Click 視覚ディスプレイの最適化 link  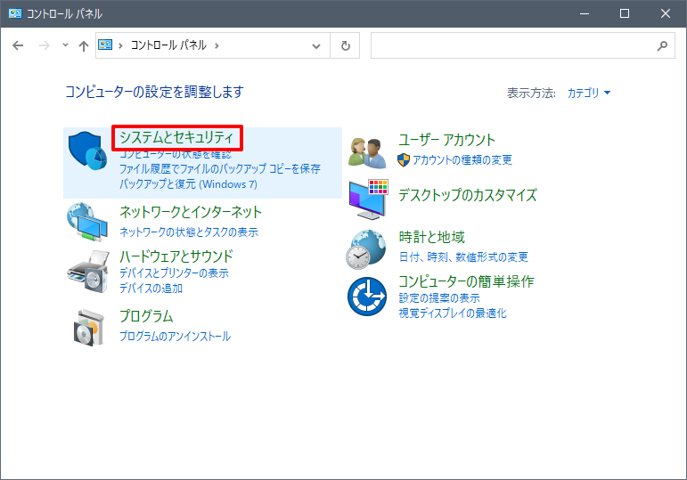[x=453, y=313]
